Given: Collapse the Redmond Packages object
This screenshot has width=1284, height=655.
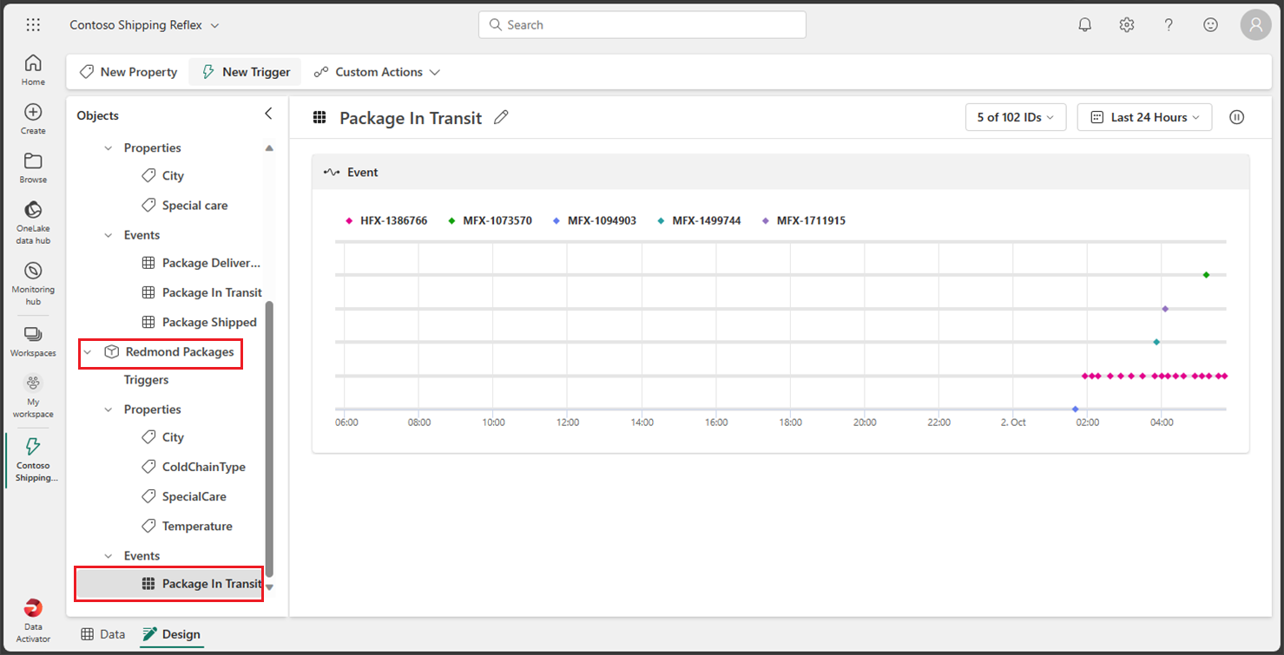Looking at the screenshot, I should [x=88, y=351].
